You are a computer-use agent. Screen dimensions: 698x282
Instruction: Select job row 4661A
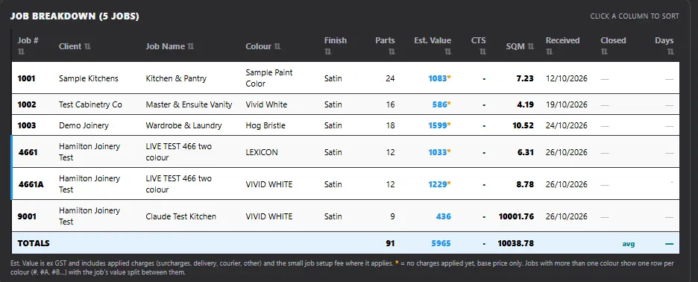point(345,184)
